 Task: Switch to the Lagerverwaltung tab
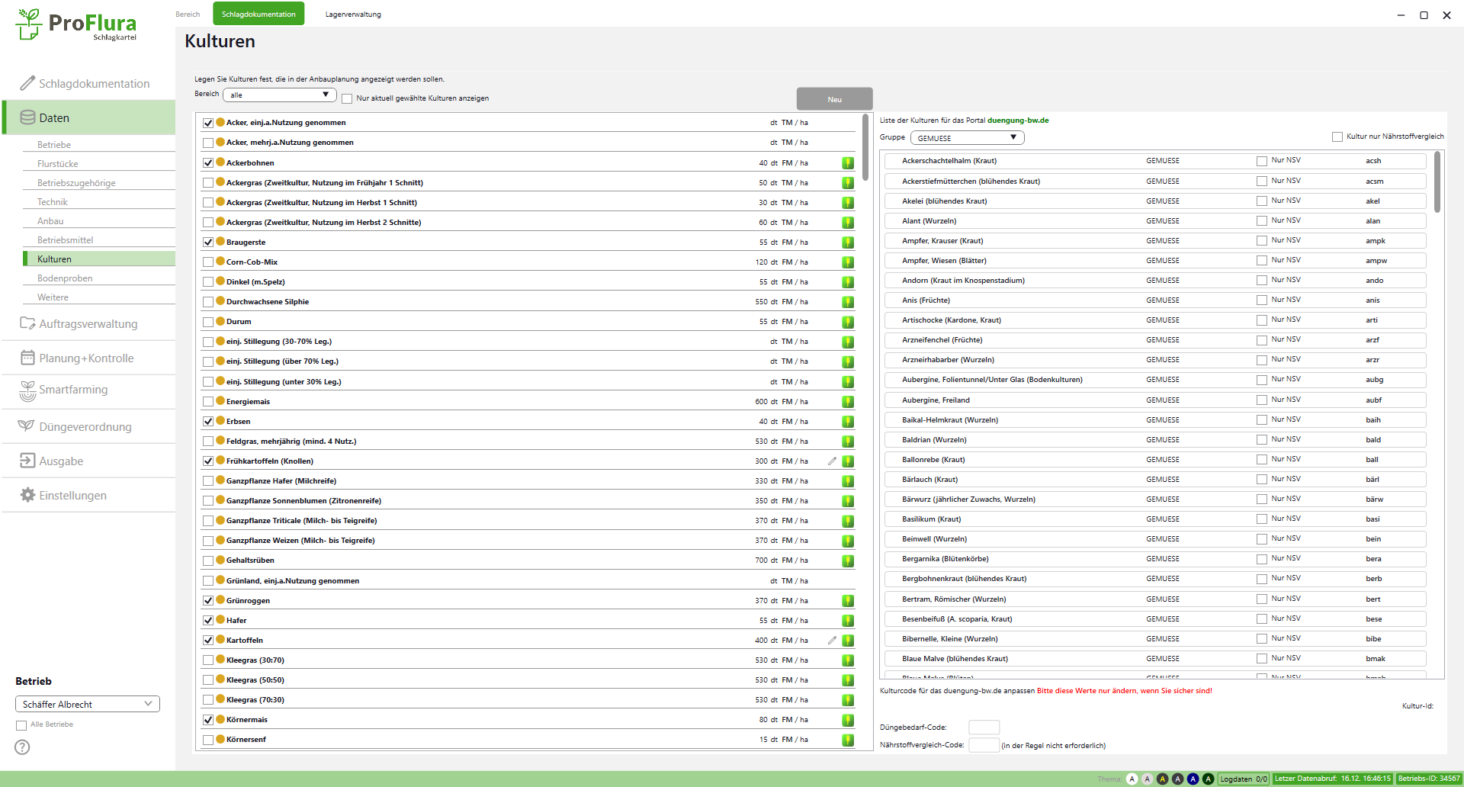pos(353,14)
